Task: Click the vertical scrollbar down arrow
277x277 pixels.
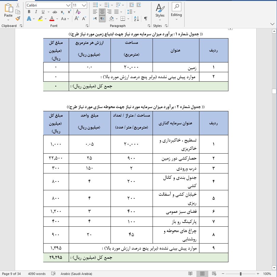Action: coord(274,268)
